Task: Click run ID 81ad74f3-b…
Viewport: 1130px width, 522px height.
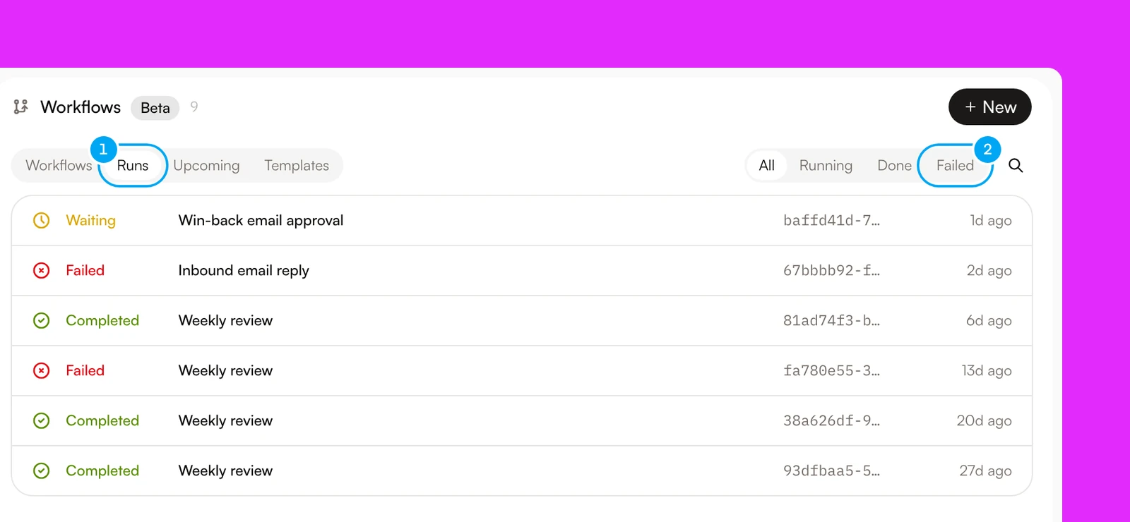Action: click(831, 320)
